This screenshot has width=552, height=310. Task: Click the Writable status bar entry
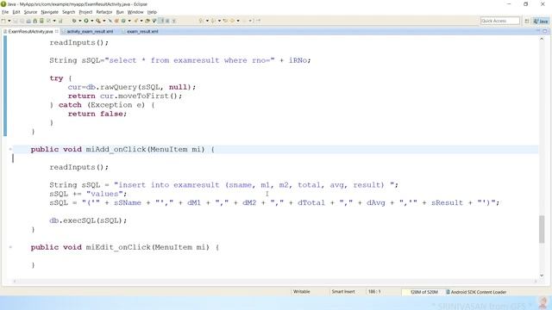tap(301, 292)
